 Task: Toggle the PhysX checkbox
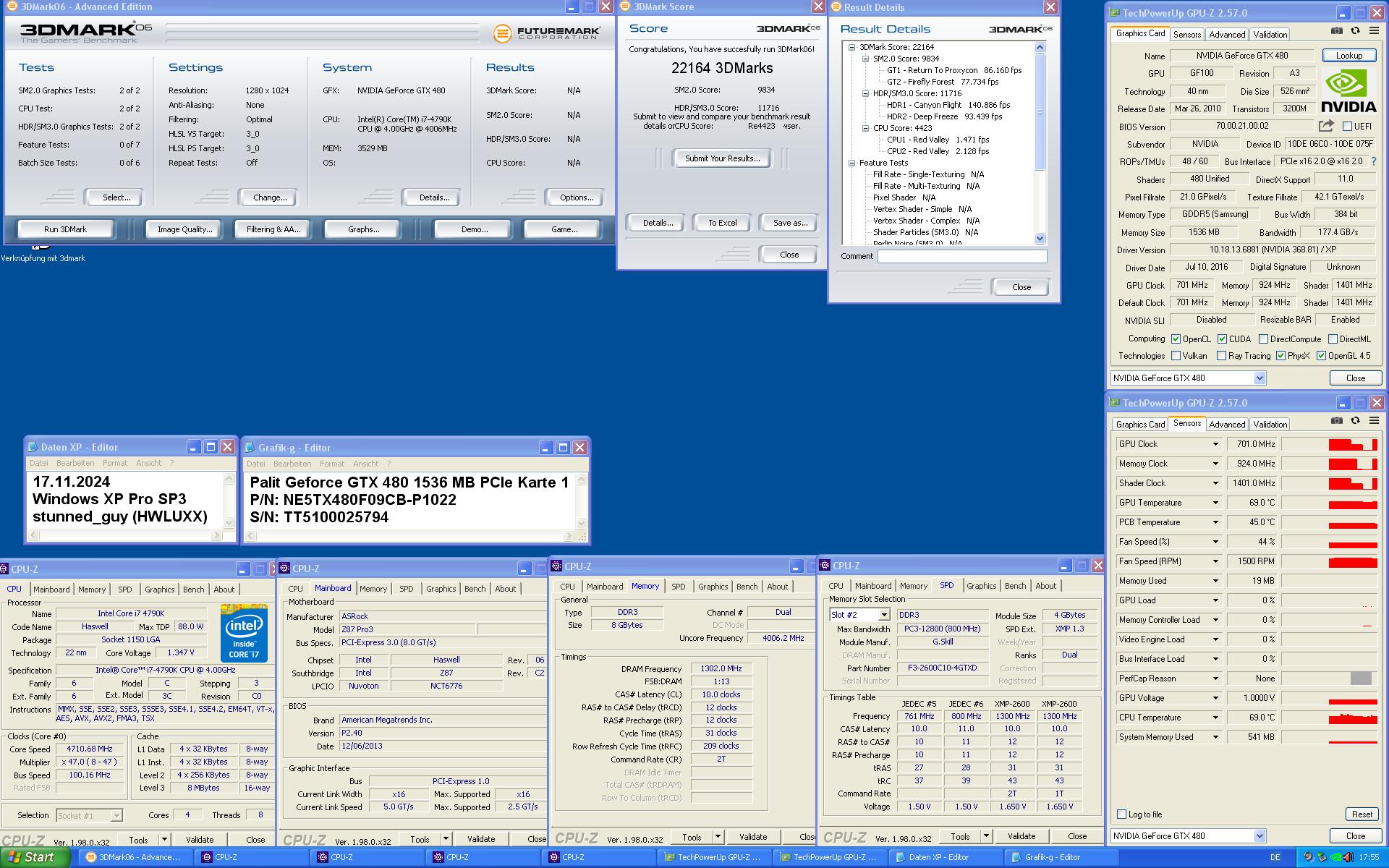[x=1280, y=356]
